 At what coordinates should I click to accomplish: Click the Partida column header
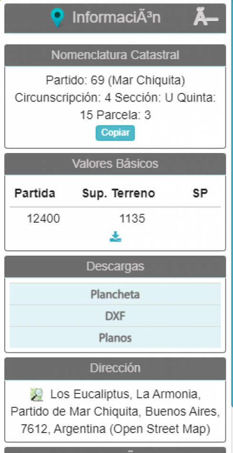tap(35, 194)
